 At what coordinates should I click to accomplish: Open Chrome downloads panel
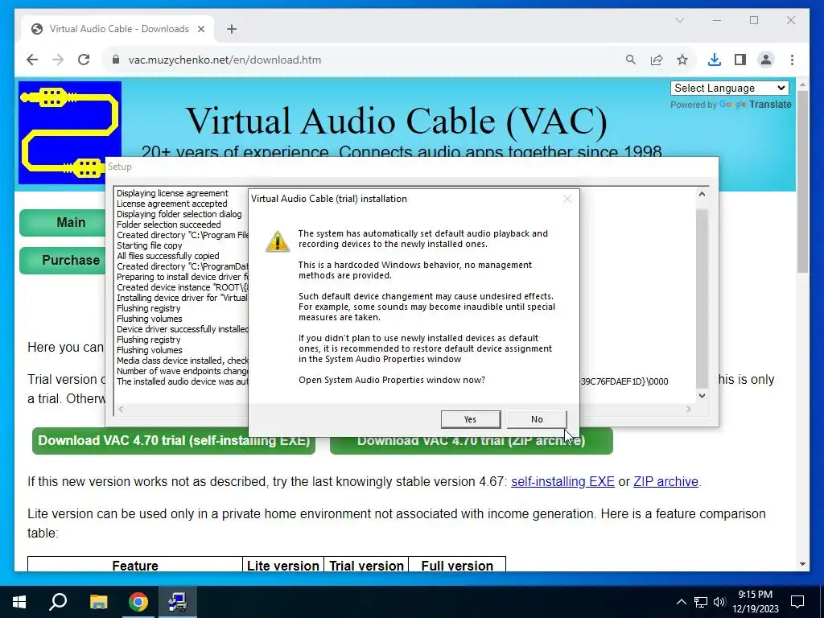[x=715, y=60]
